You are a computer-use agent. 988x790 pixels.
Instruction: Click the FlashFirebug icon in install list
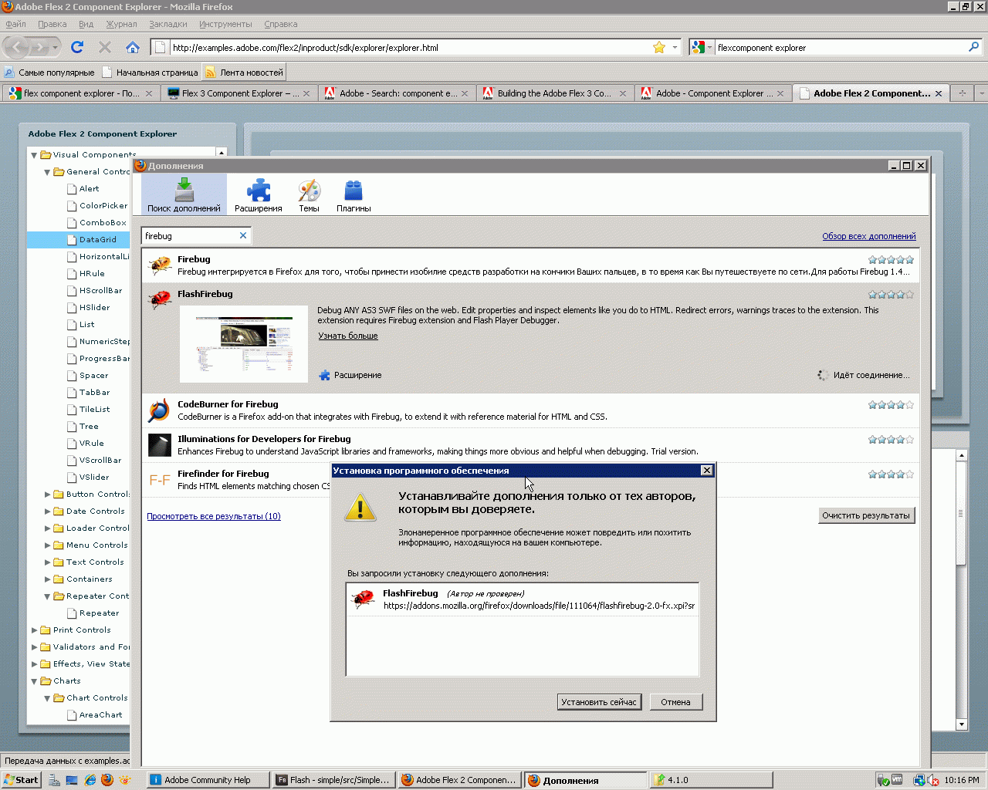[363, 599]
